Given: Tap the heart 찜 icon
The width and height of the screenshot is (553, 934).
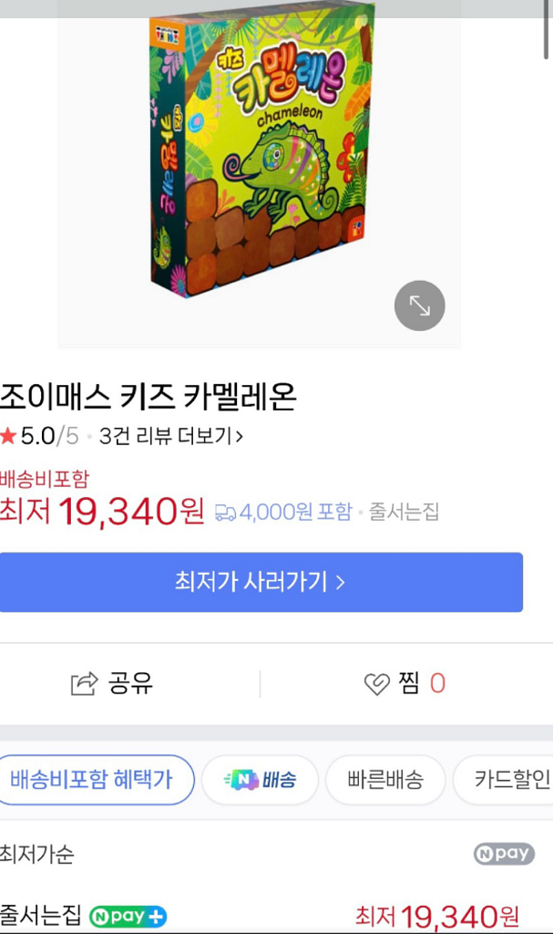Looking at the screenshot, I should [x=377, y=684].
